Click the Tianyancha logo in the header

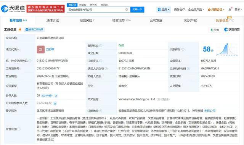tap(13, 8)
